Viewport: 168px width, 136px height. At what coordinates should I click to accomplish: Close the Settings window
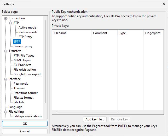(x=164, y=4)
